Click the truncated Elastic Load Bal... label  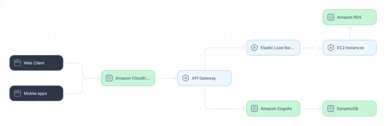[277, 48]
